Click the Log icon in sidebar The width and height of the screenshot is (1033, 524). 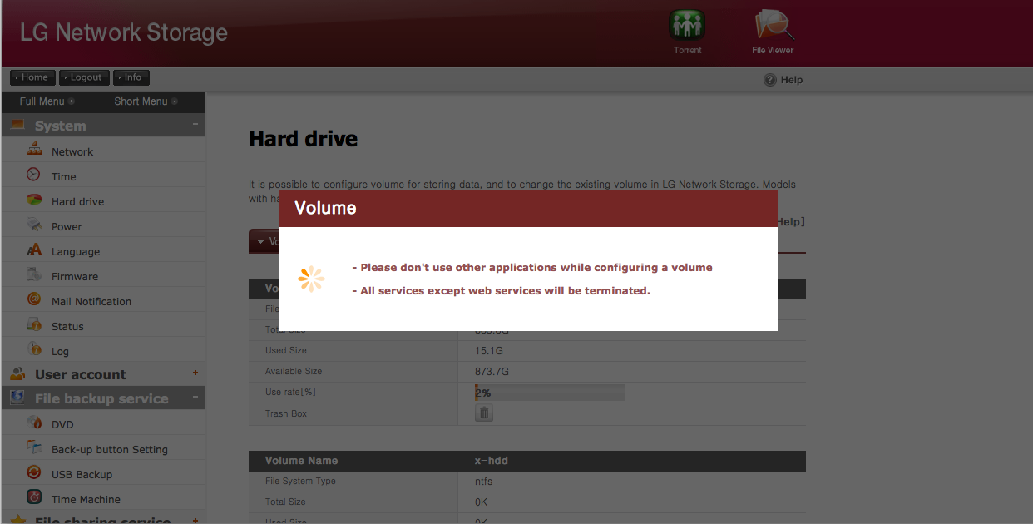tap(34, 350)
